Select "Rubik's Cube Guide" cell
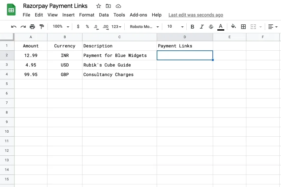The width and height of the screenshot is (281, 187). tap(119, 65)
